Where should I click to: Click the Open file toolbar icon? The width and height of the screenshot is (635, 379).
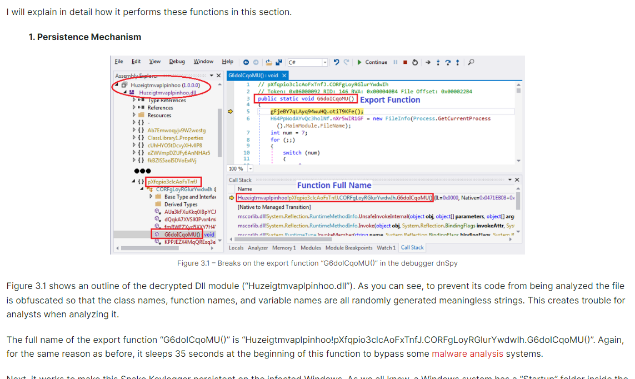coord(269,62)
